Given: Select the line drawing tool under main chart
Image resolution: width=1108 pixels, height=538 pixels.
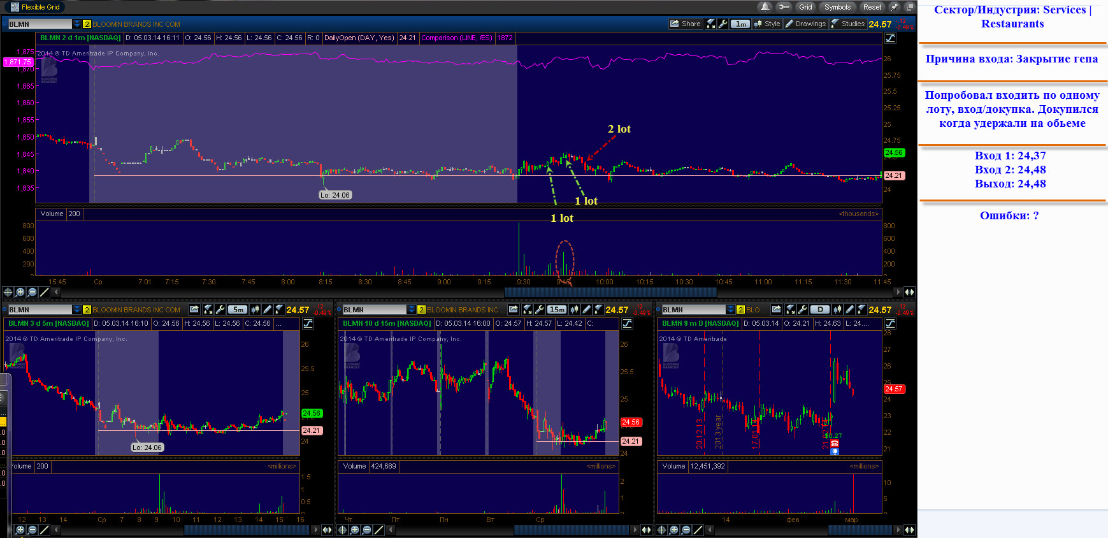Looking at the screenshot, I should pos(44,292).
